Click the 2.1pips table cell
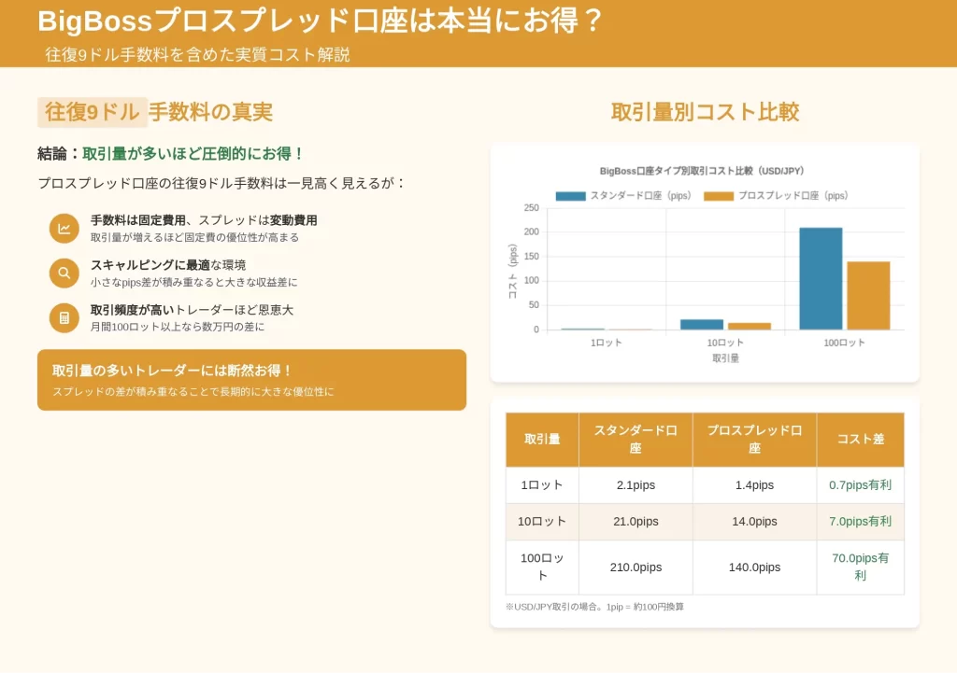 coord(636,485)
